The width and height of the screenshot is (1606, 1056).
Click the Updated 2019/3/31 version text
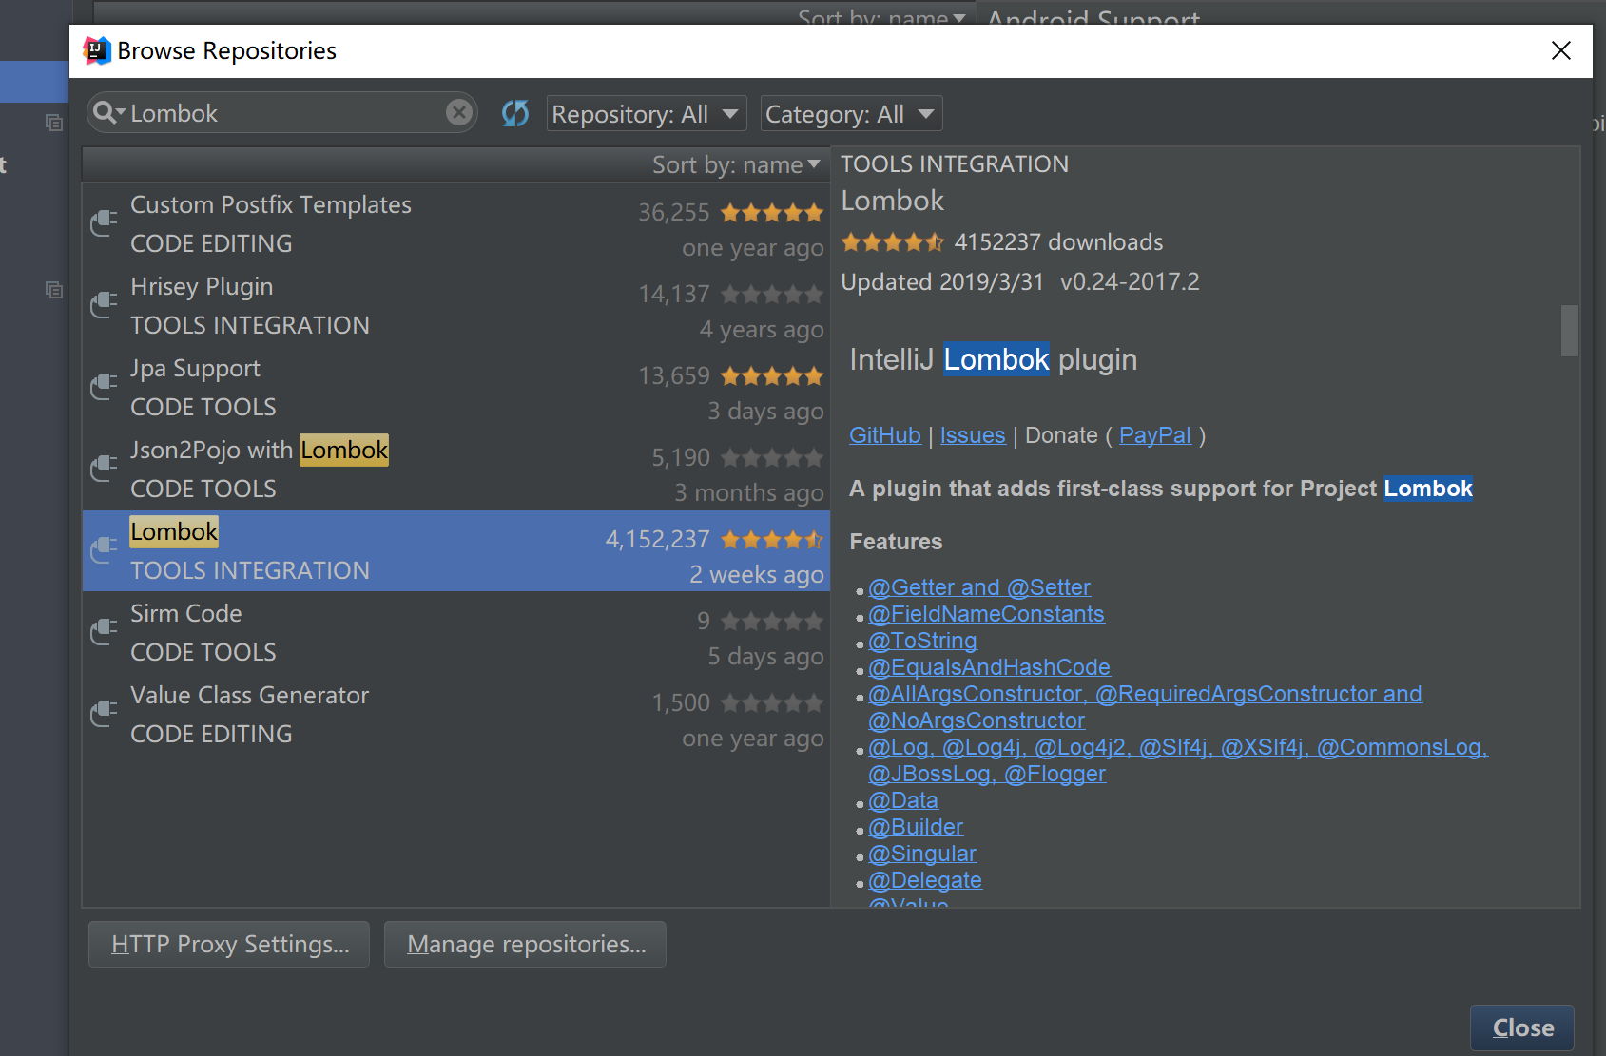tap(1020, 282)
